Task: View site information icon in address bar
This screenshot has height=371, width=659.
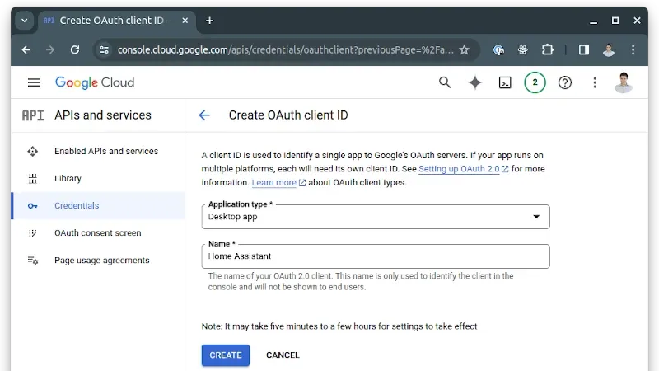Action: 104,50
